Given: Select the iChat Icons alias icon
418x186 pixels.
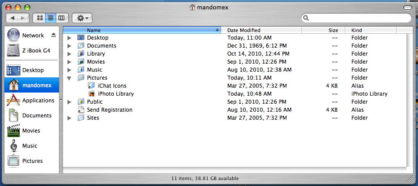Looking at the screenshot, I should click(x=92, y=85).
